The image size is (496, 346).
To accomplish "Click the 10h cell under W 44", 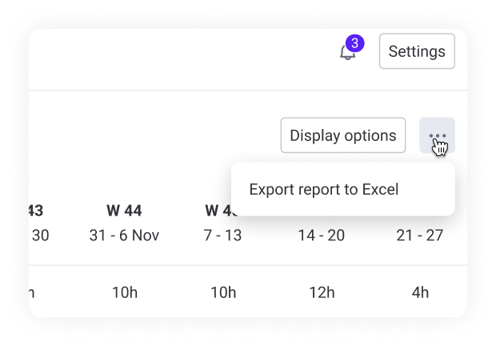I will click(124, 292).
